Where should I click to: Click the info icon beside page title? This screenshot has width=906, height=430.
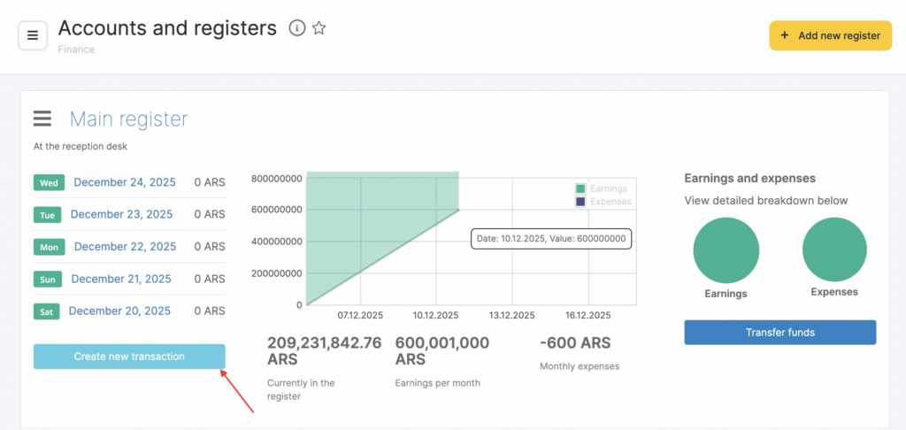(x=297, y=28)
